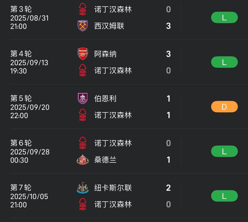Click Nottingham Forest crest in round 6 match
The width and height of the screenshot is (248, 222).
[x=83, y=143]
